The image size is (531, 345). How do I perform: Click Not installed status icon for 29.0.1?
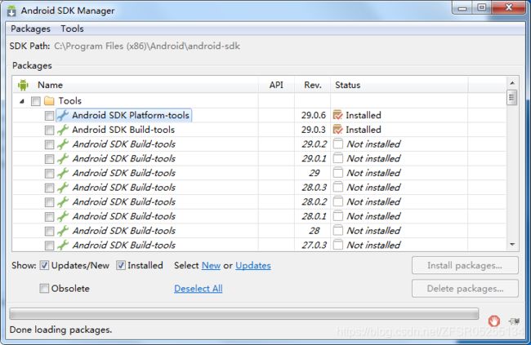click(337, 158)
